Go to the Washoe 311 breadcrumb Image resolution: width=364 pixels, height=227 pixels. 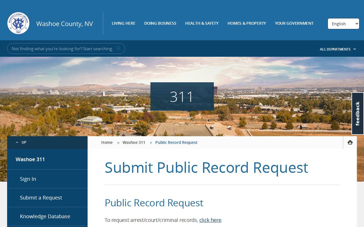134,142
